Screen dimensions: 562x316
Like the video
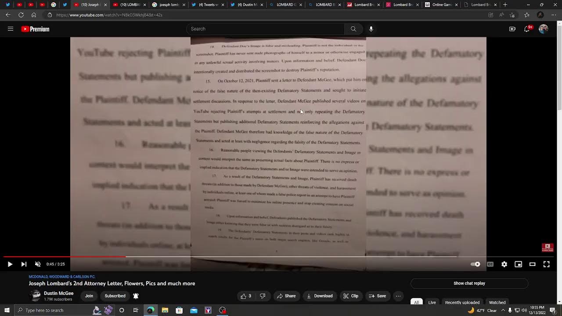(x=245, y=296)
